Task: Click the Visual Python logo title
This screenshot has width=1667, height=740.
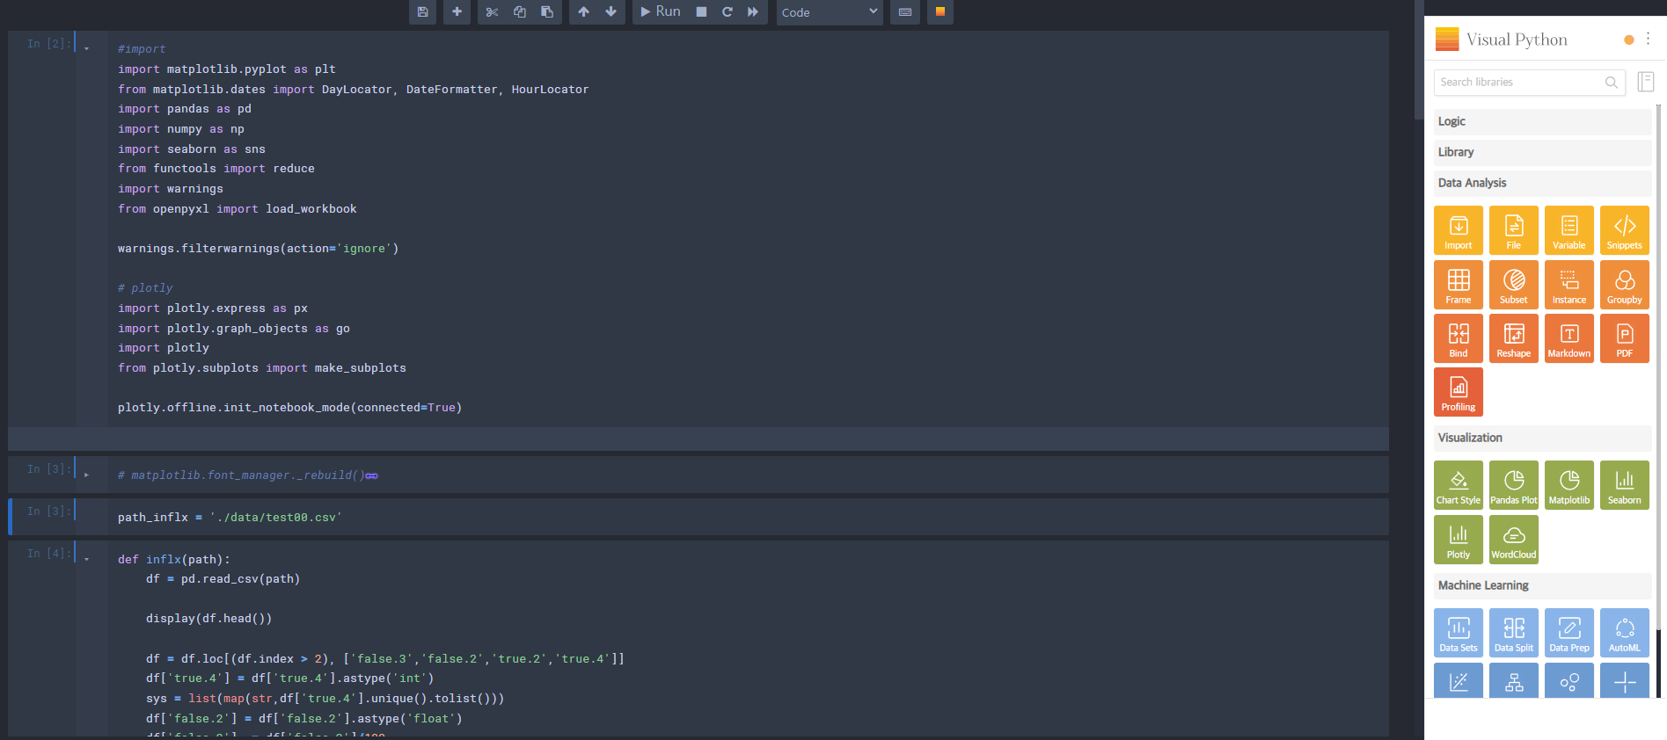Action: (1501, 40)
